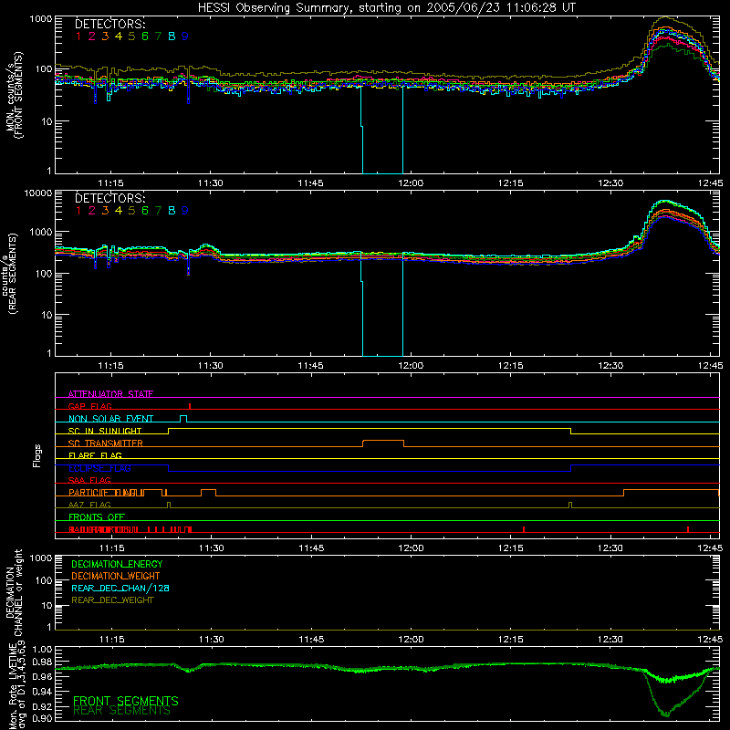Click cyan detector 8 in rear segments legend
The height and width of the screenshot is (730, 730).
point(172,211)
